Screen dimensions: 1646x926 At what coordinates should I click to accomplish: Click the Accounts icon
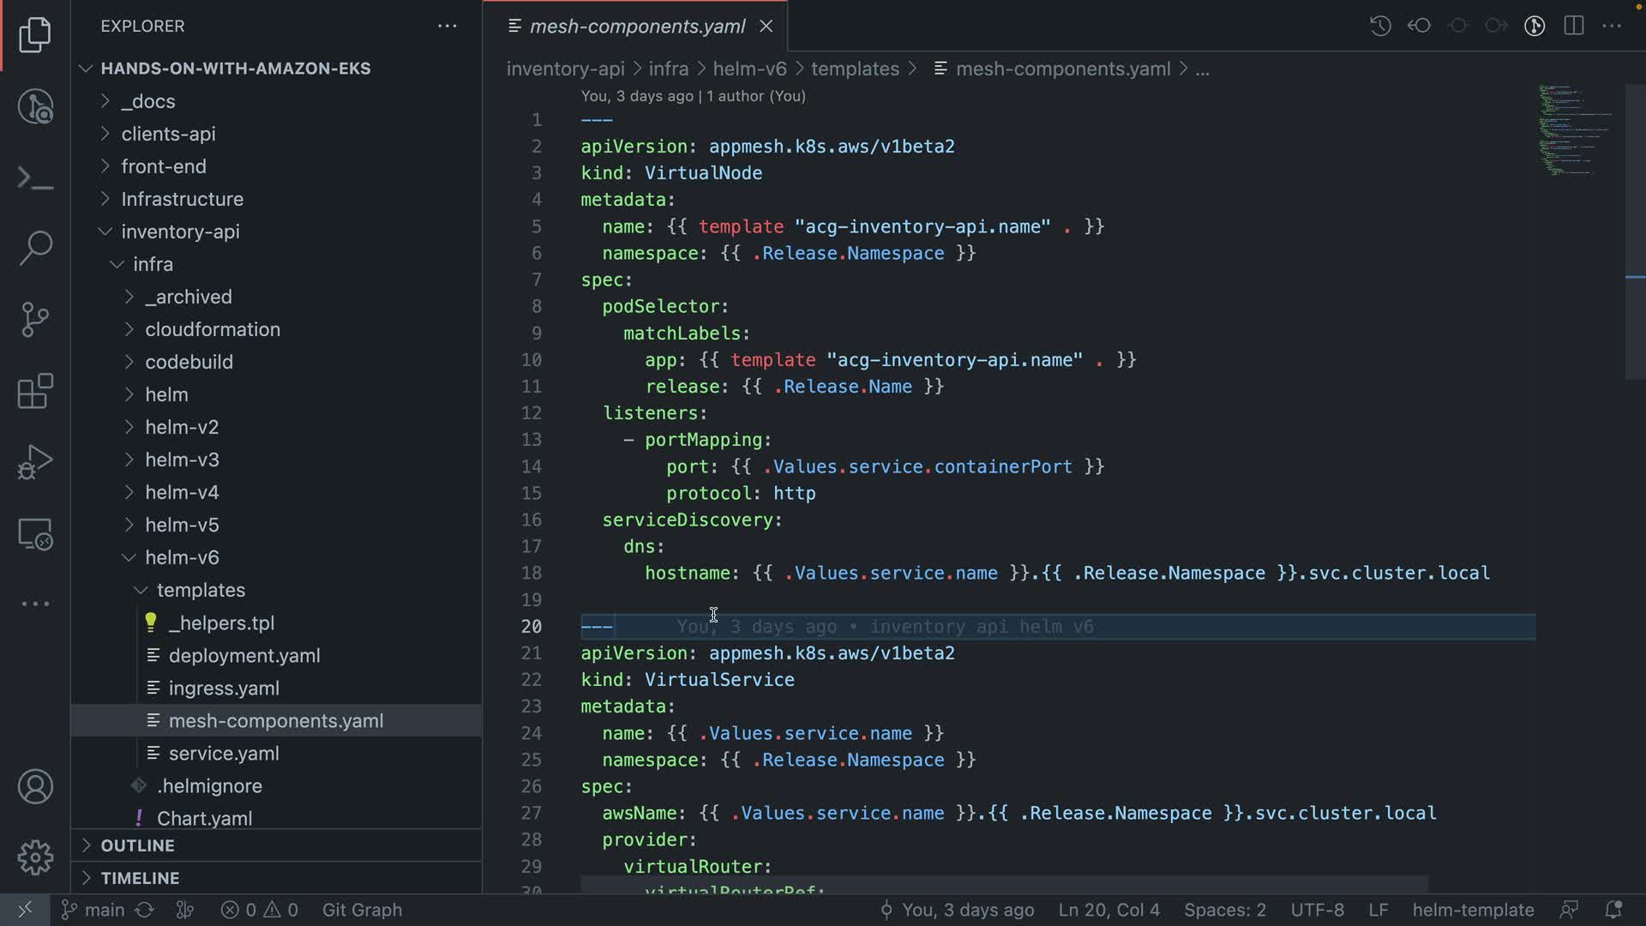coord(35,786)
